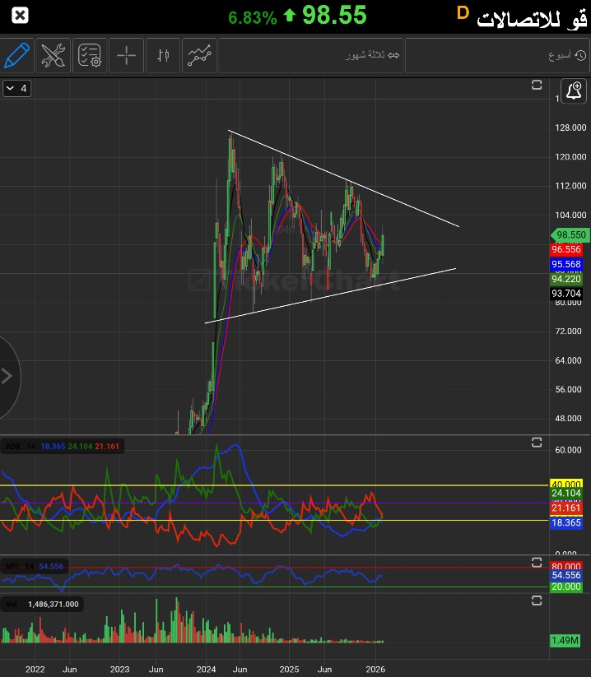Screen dimensions: 591x677
Task: Open the ثلاثة شهور range selector
Action: (x=371, y=56)
